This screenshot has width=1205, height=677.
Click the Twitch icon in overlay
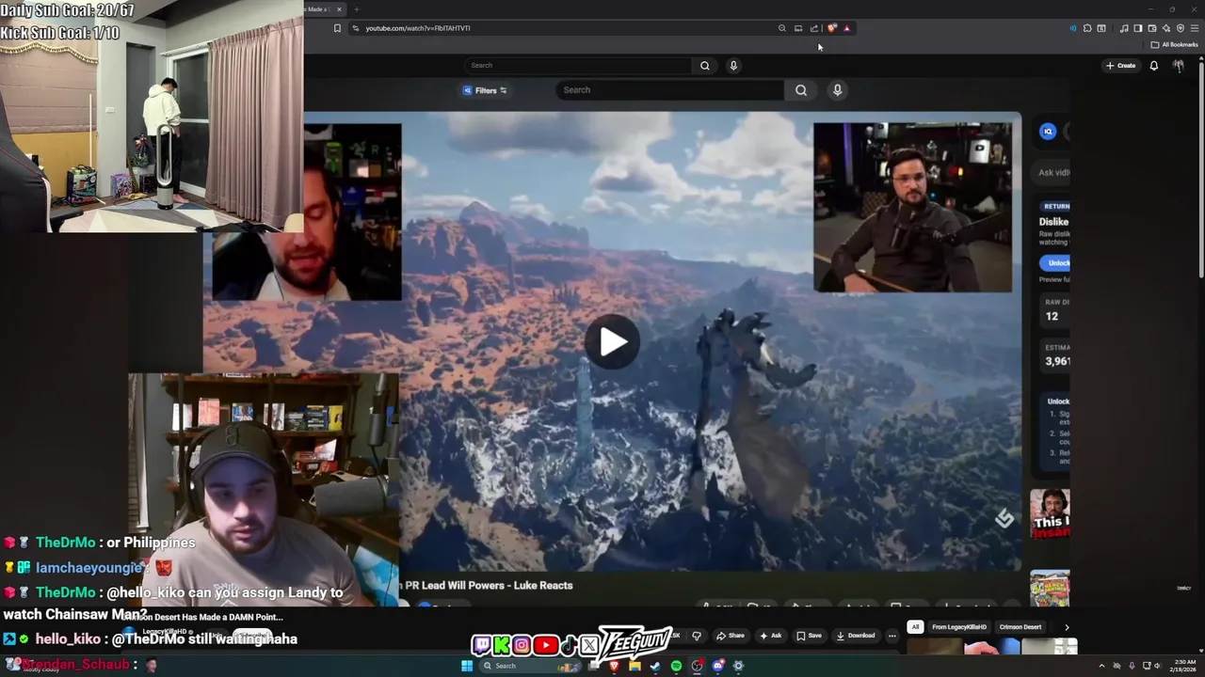[482, 645]
